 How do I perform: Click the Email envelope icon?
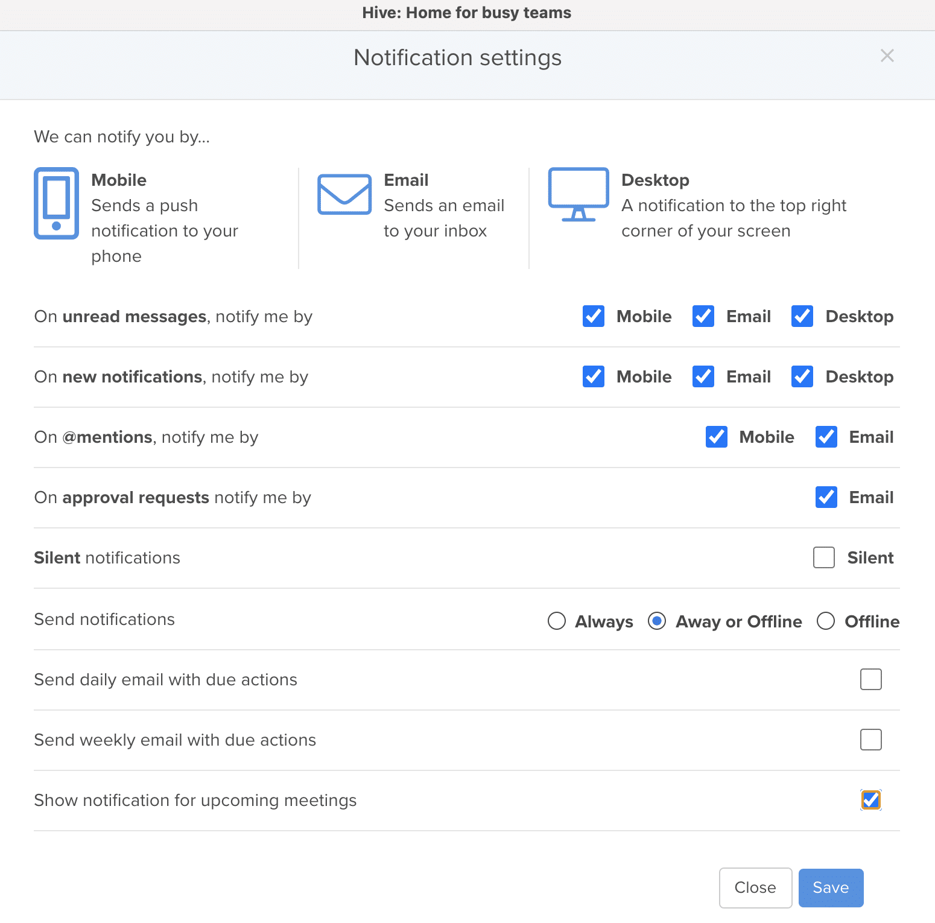[344, 194]
